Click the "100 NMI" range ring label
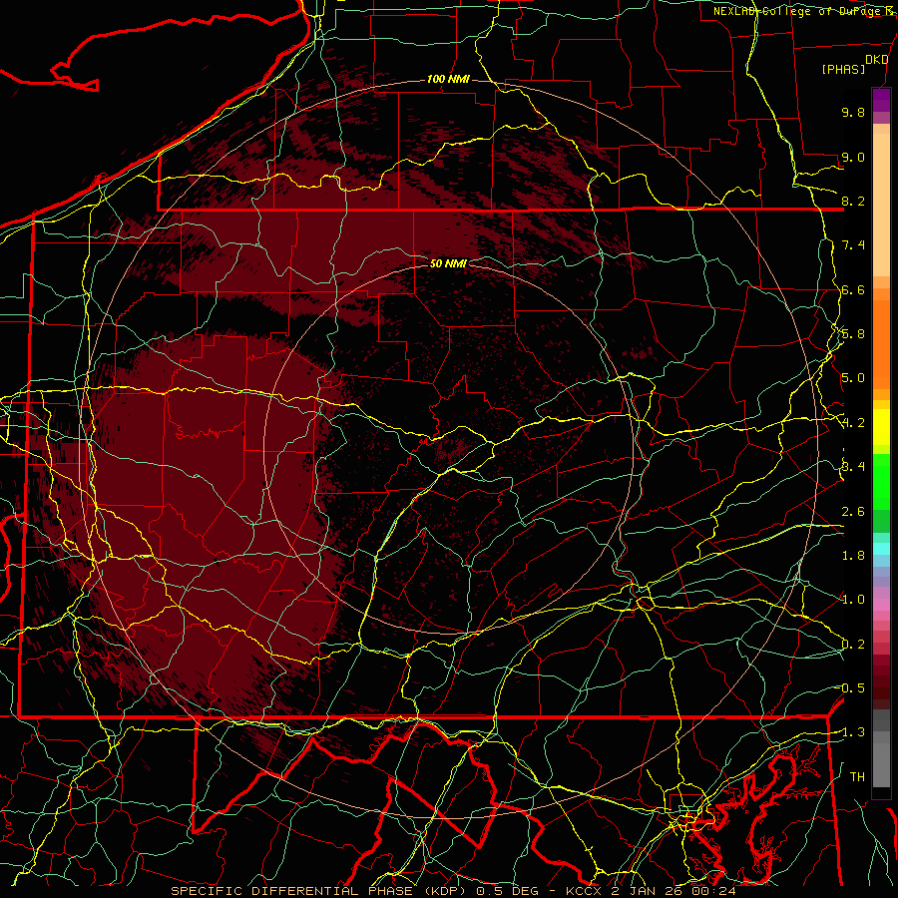This screenshot has width=898, height=898. click(448, 79)
